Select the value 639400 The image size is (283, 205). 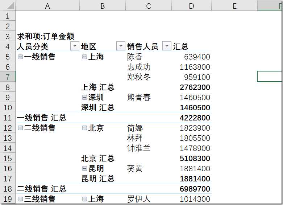(197, 57)
